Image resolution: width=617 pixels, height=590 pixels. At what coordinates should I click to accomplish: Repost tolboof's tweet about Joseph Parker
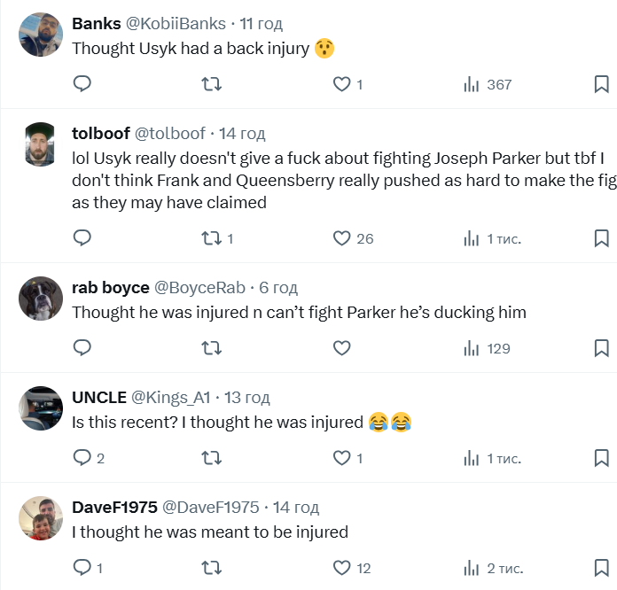[212, 238]
